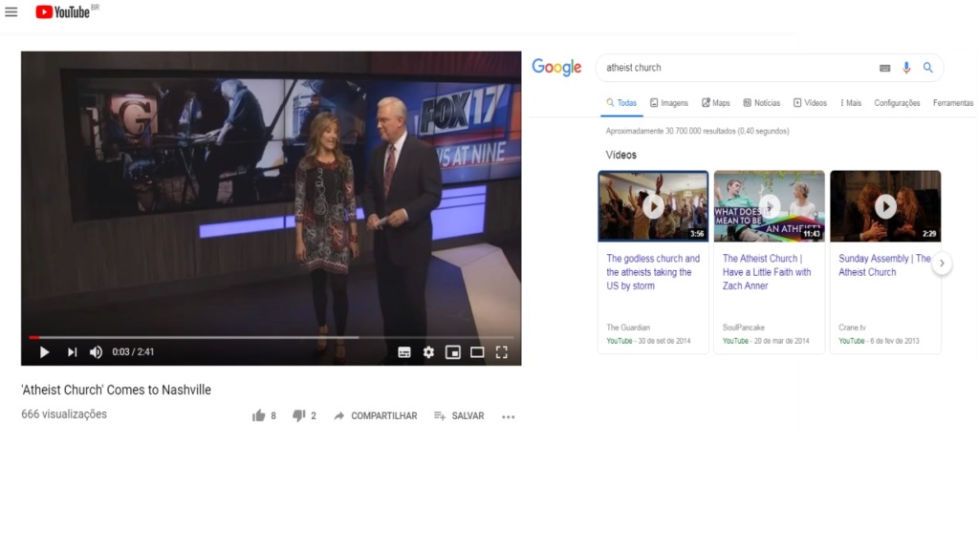This screenshot has width=979, height=548.
Task: Seek along the video progress bar
Action: 271,337
